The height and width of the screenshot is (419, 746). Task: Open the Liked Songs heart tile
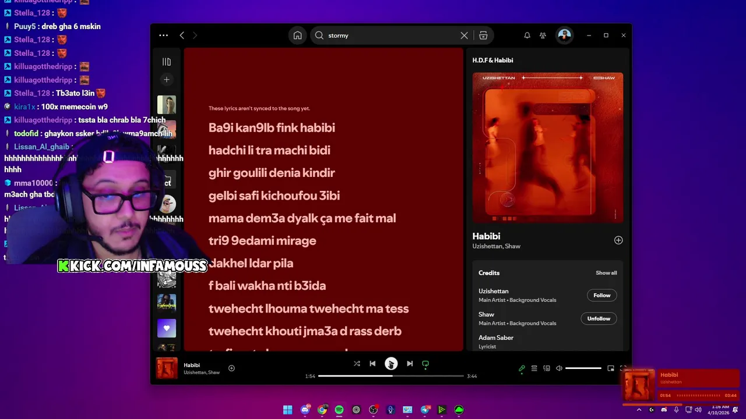pyautogui.click(x=167, y=328)
